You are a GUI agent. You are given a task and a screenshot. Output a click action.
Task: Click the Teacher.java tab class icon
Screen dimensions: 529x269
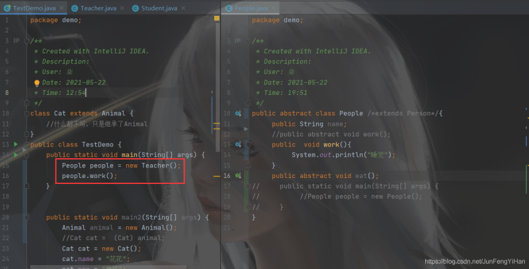point(75,8)
